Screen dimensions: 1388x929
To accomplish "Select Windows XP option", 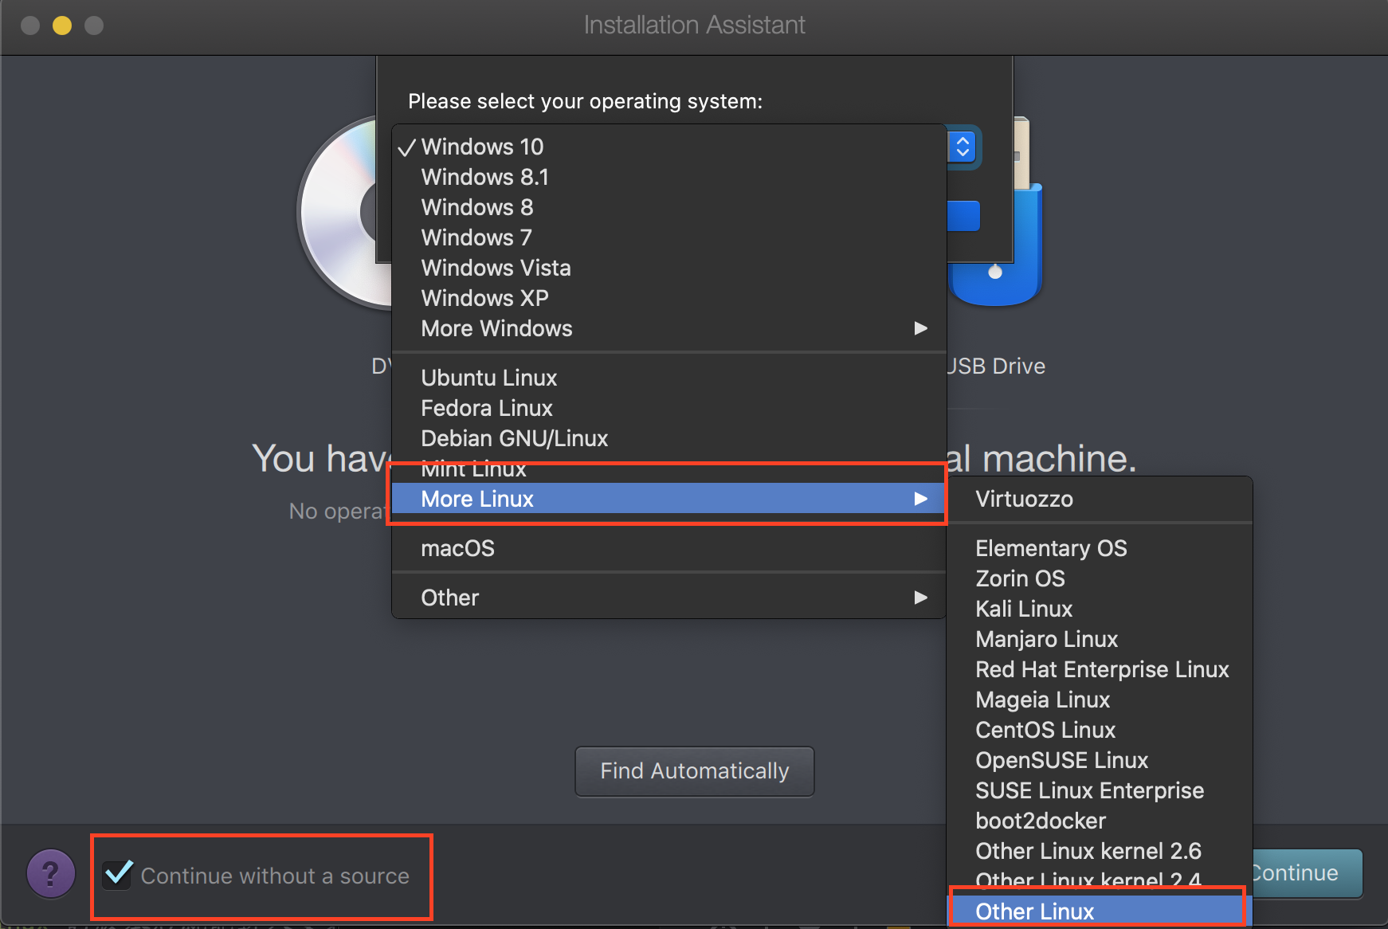I will 669,298.
